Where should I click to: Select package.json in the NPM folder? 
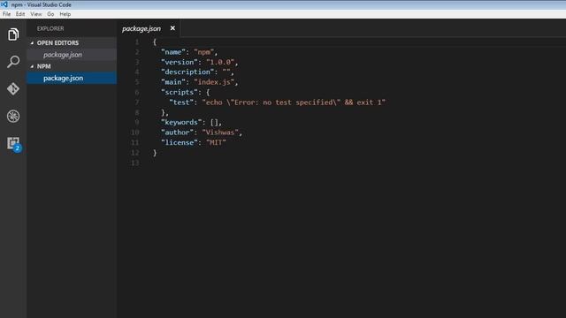72,78
